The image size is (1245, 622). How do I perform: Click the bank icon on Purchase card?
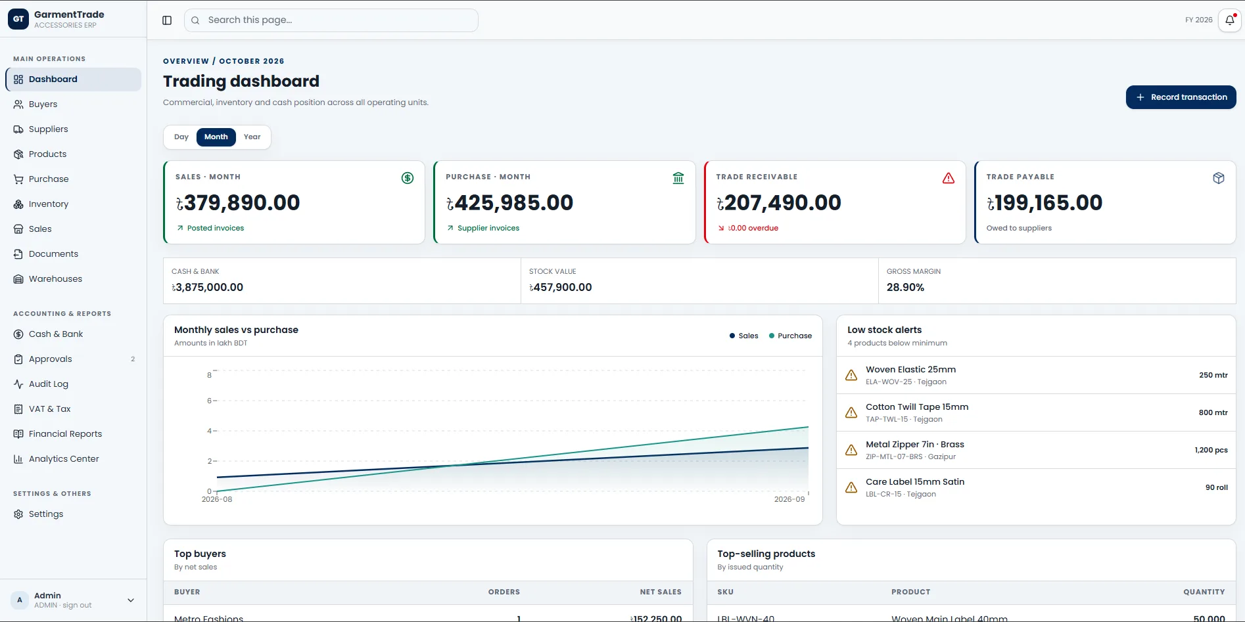[x=678, y=178]
